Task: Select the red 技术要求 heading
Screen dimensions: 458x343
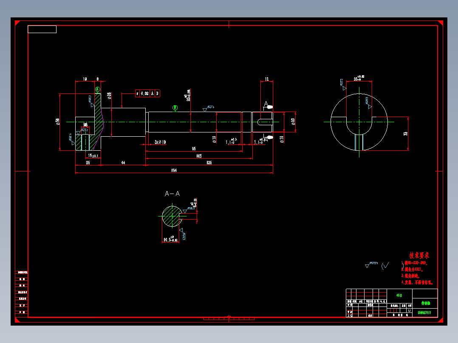Action: pyautogui.click(x=419, y=256)
